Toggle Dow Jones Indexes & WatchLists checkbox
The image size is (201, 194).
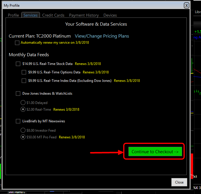point(18,94)
